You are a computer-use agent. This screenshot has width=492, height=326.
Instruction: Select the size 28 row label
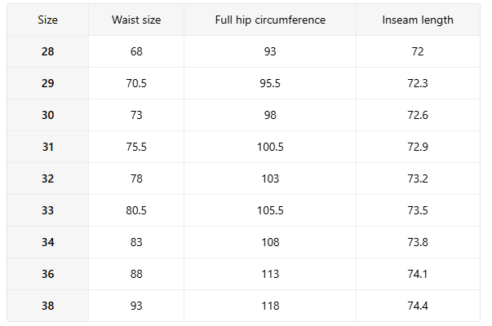pyautogui.click(x=47, y=51)
